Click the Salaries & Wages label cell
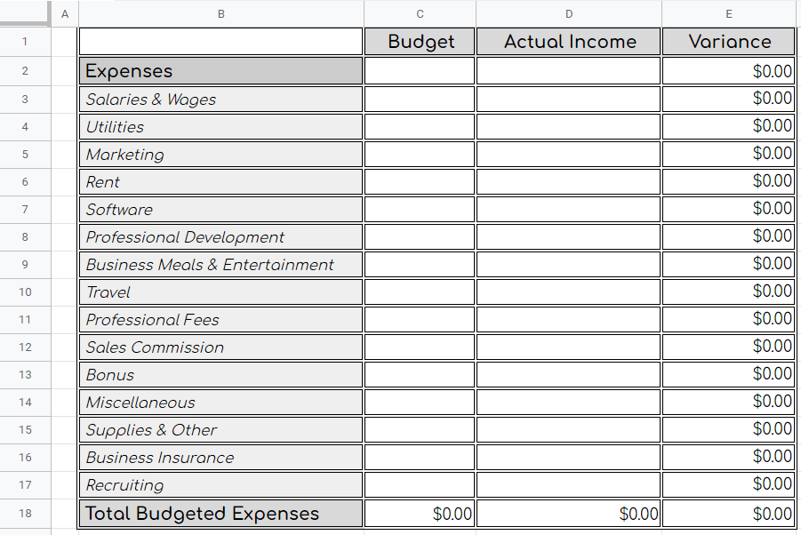Image resolution: width=801 pixels, height=535 pixels. [220, 99]
